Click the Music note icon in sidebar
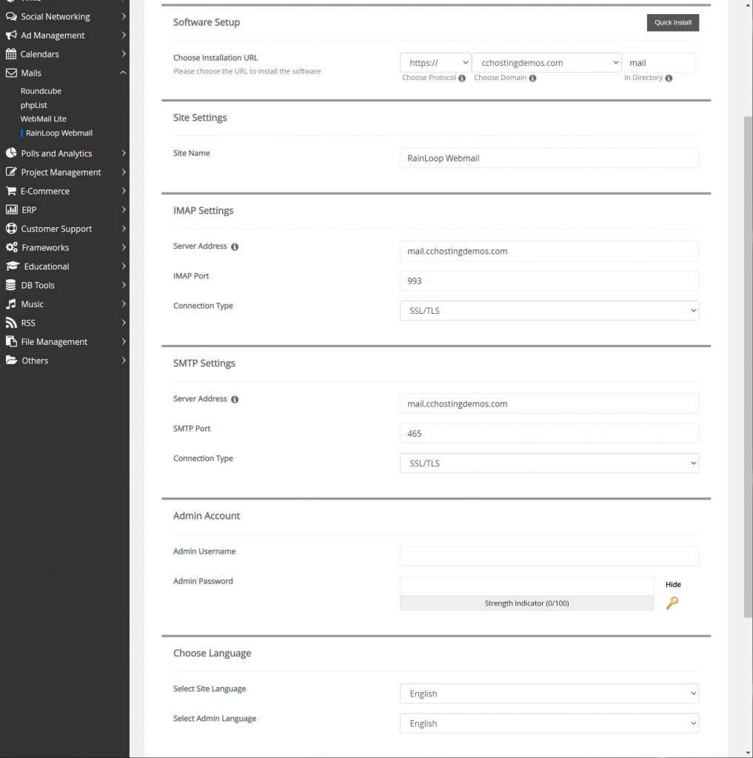 [x=11, y=304]
